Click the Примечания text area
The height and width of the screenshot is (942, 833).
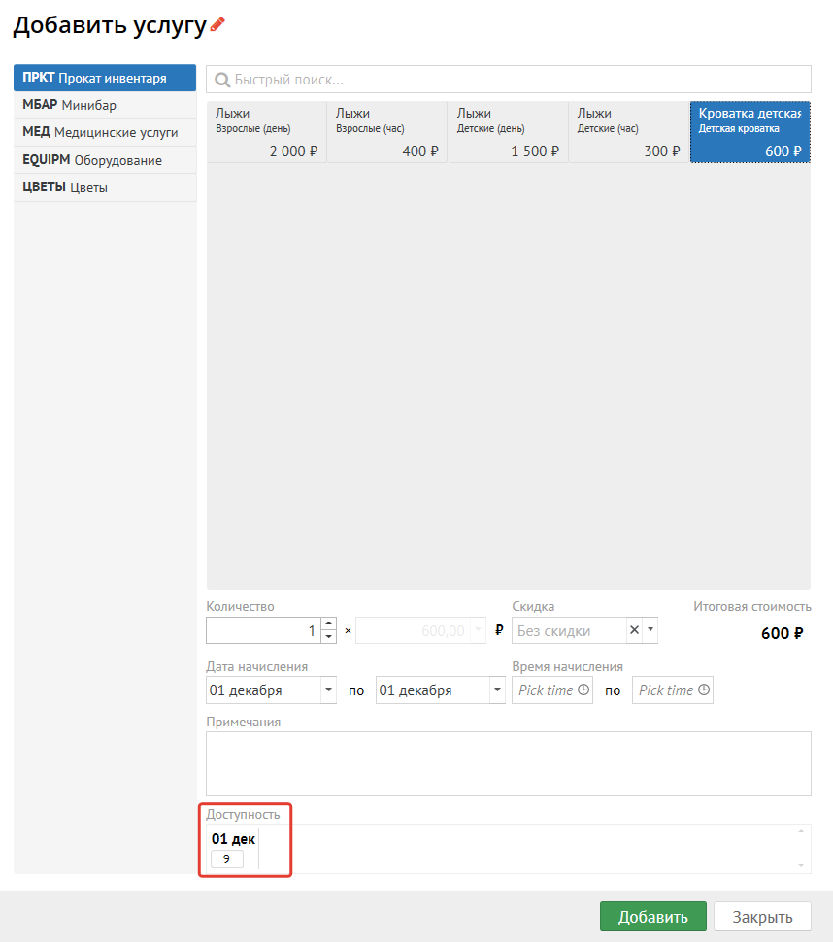[x=509, y=763]
